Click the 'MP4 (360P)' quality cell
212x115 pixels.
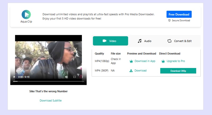(101, 70)
